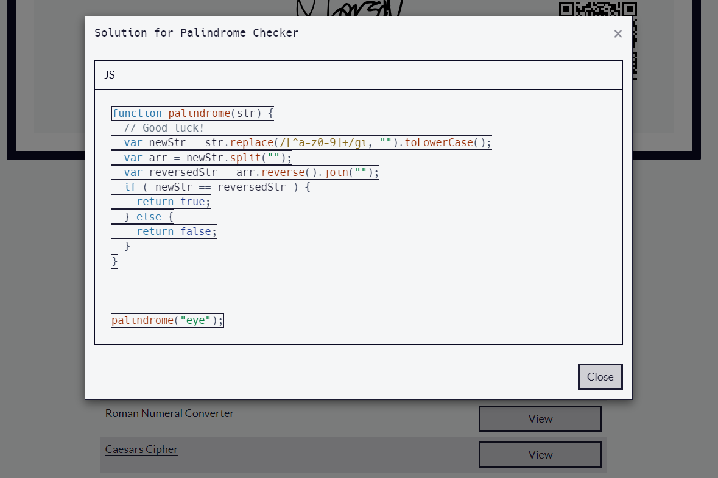
Task: Click the 'return false;' line
Action: 176,231
